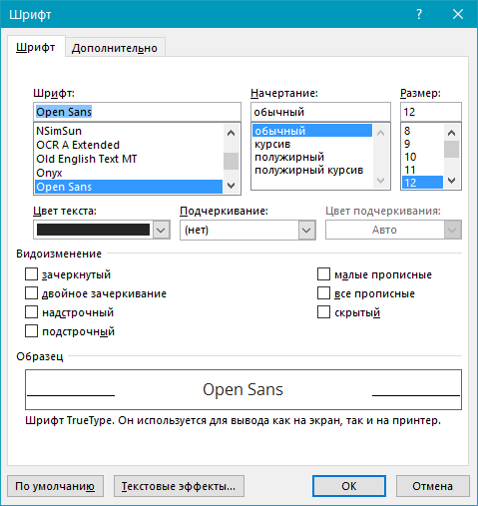478x506 pixels.
Task: Click the Текстовые эффекты button
Action: [x=179, y=486]
